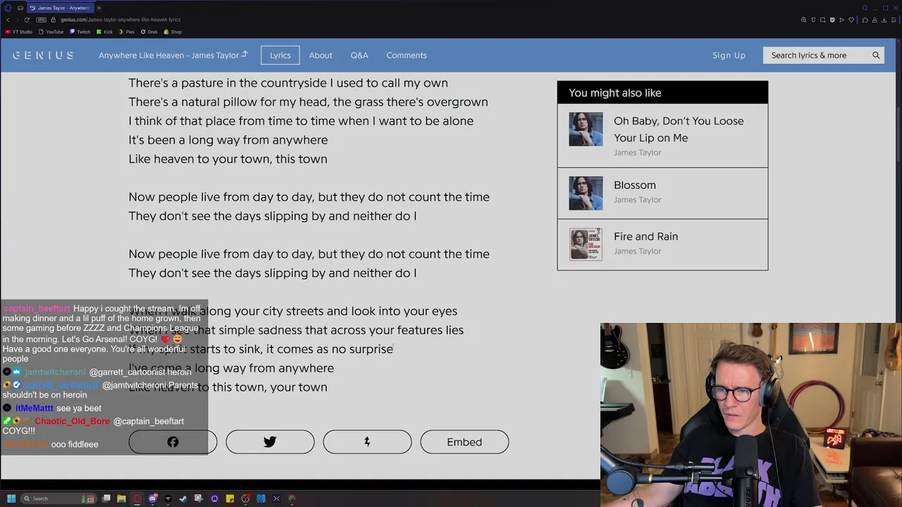Switch to the Comments tab

(407, 55)
